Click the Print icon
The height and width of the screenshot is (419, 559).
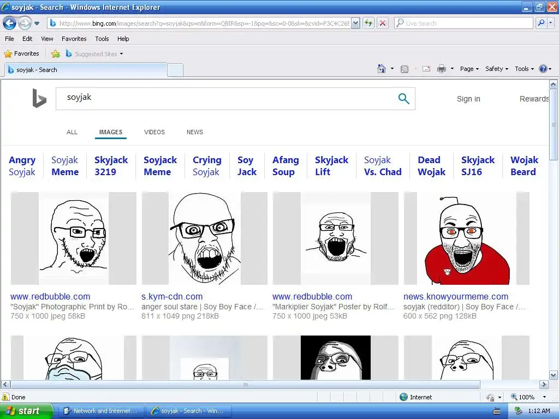(x=441, y=69)
